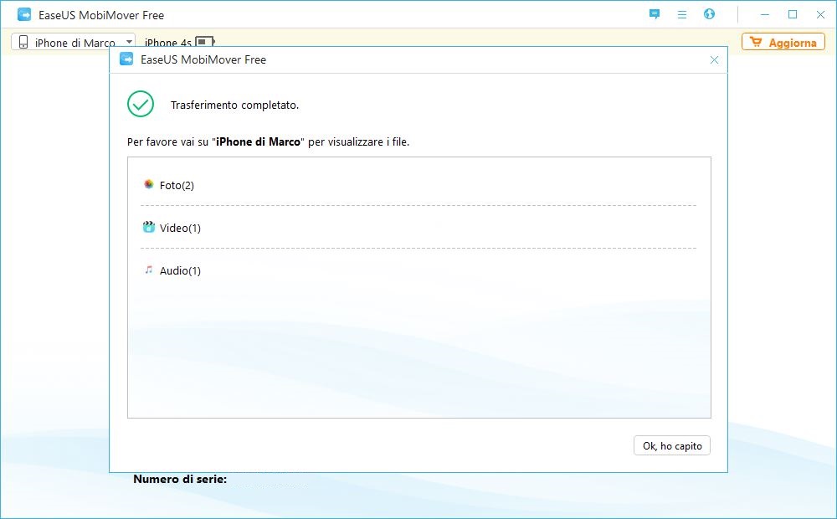Select the Video(1) entry

point(180,228)
